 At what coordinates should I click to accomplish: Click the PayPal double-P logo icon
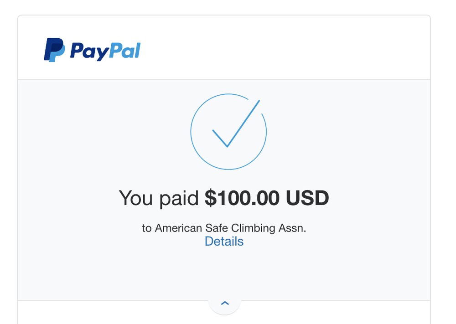(x=54, y=50)
